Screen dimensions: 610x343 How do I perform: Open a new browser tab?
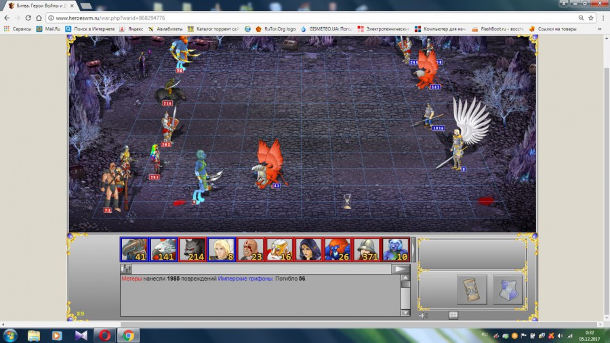click(86, 6)
